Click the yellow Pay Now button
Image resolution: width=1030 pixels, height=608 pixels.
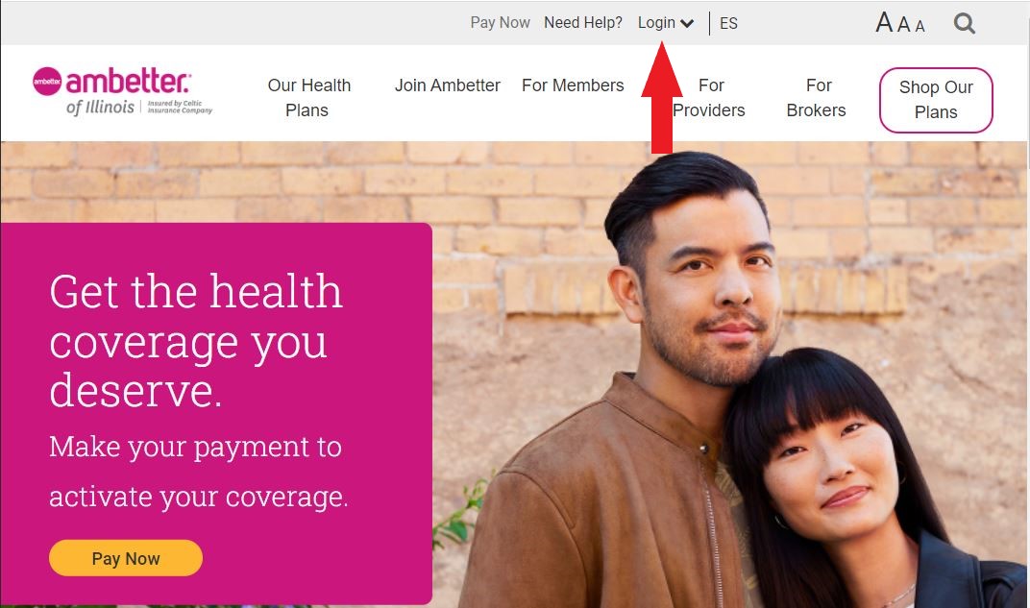(126, 558)
